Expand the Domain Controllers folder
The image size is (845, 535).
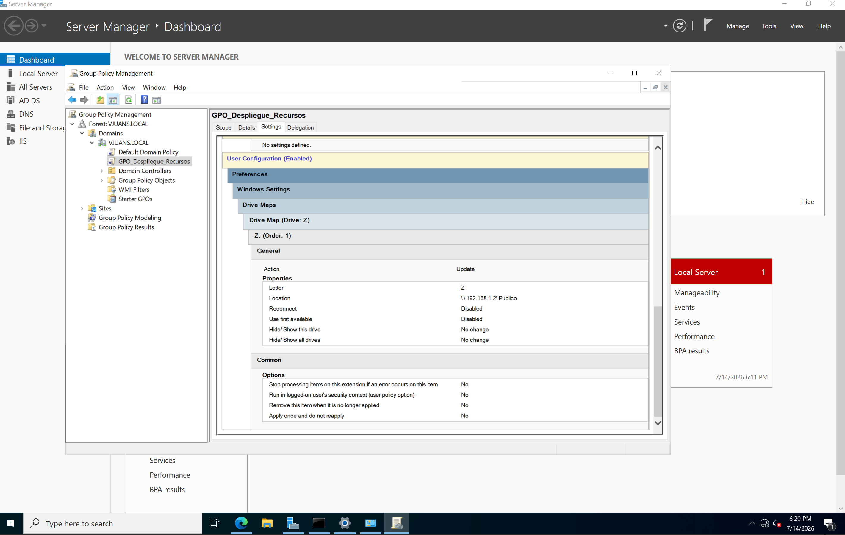[x=102, y=171]
